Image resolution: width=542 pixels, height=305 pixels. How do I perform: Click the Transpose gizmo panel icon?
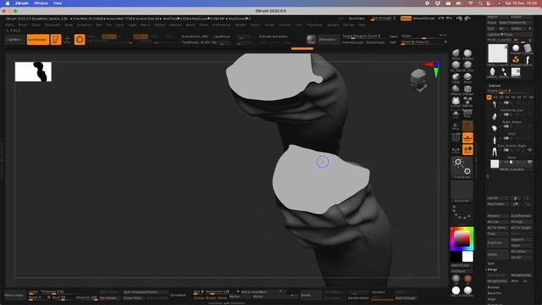tap(462, 168)
